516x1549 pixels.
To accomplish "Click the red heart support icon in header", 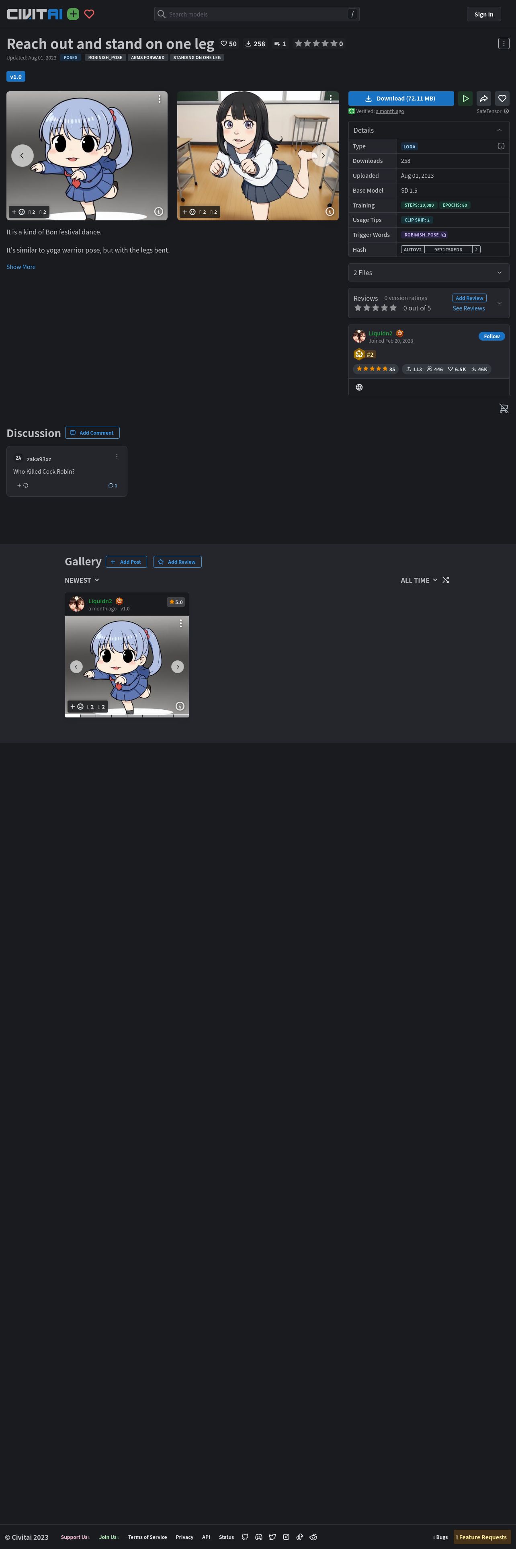I will (x=90, y=14).
